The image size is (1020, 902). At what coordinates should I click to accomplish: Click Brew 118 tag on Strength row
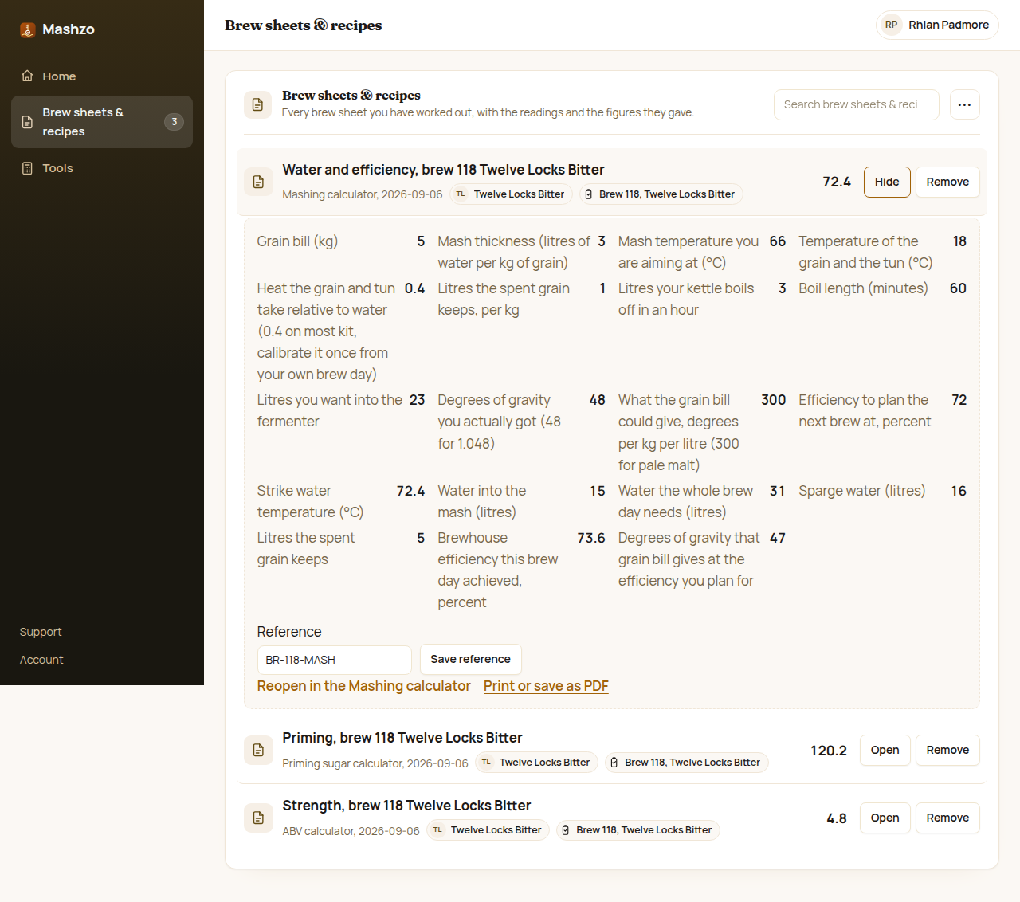(x=638, y=830)
